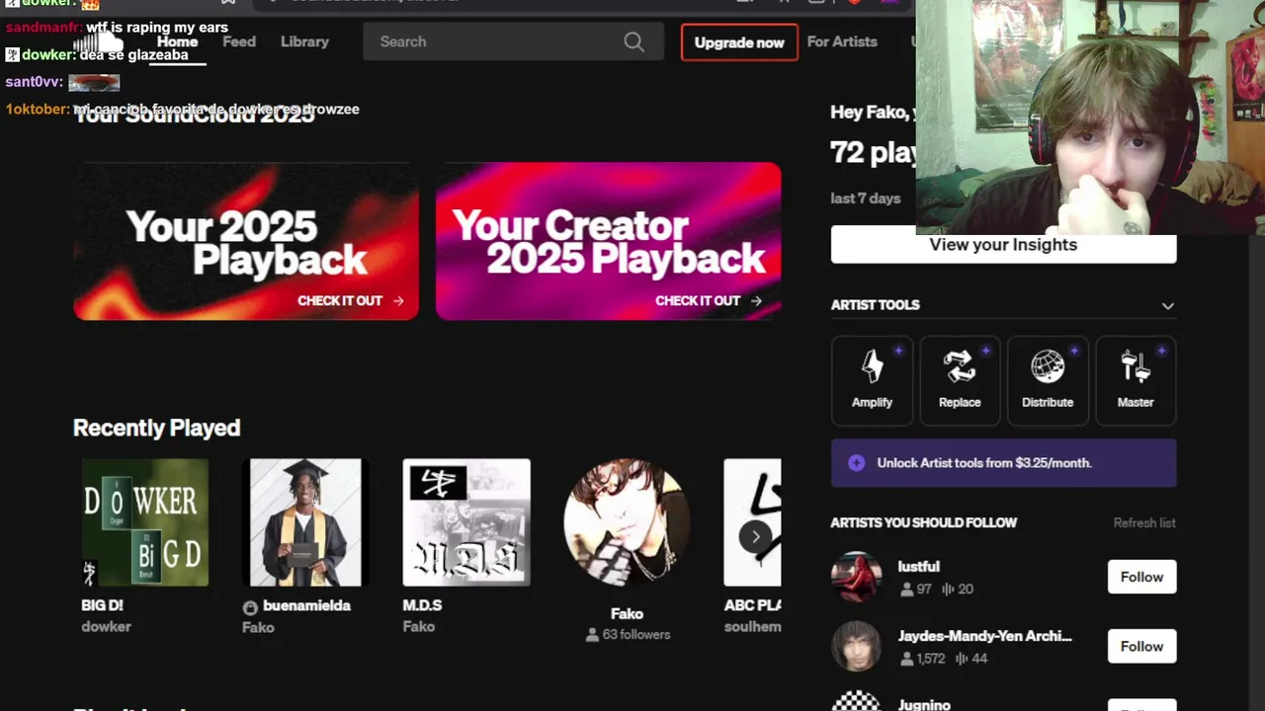Image resolution: width=1265 pixels, height=711 pixels.
Task: Open M.D.S track cover
Action: 466,522
